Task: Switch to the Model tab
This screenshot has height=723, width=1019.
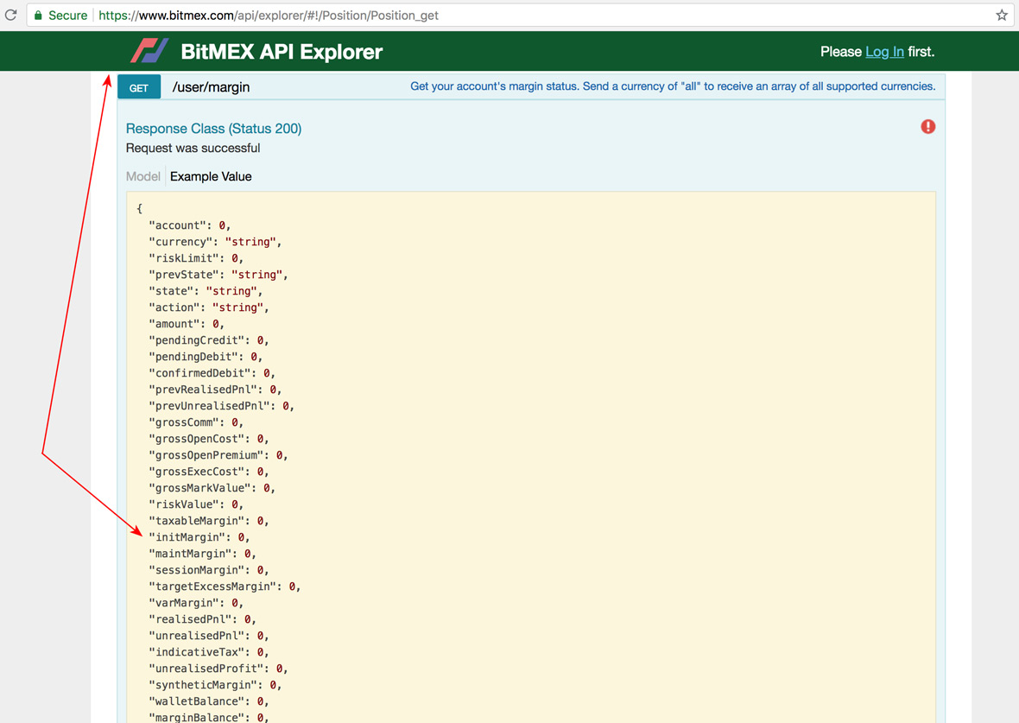Action: click(x=143, y=176)
